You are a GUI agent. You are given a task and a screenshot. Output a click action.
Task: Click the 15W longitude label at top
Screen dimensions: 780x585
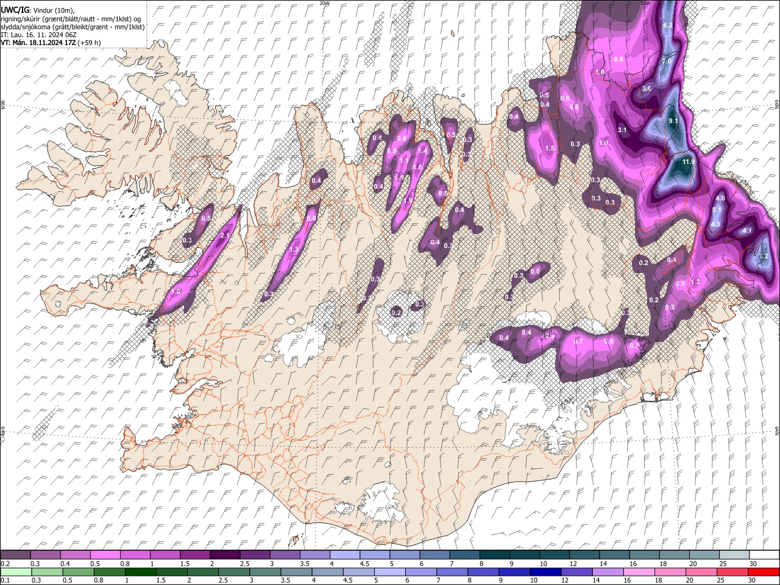point(646,3)
